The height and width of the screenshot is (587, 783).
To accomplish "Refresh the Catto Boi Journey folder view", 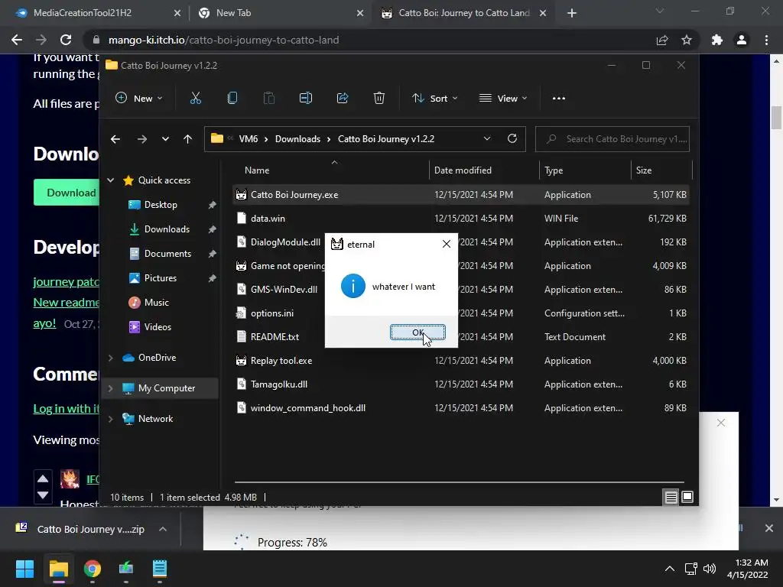I will (512, 139).
